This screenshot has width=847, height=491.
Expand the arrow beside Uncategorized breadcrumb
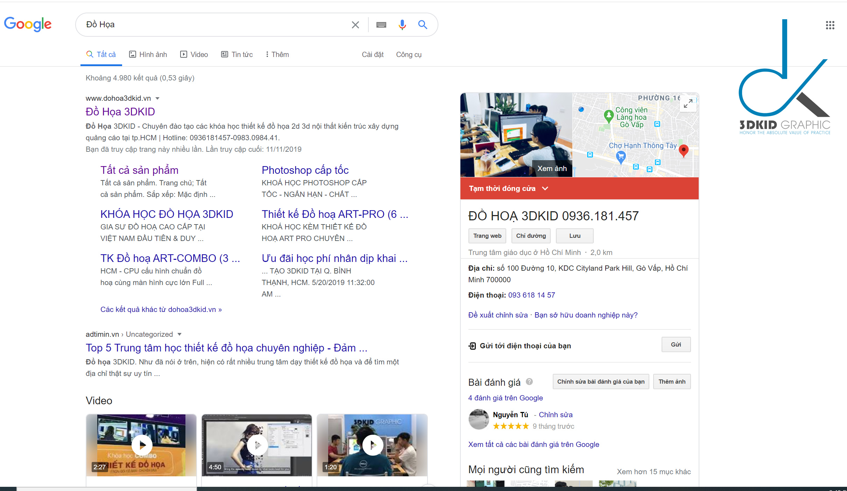click(179, 334)
